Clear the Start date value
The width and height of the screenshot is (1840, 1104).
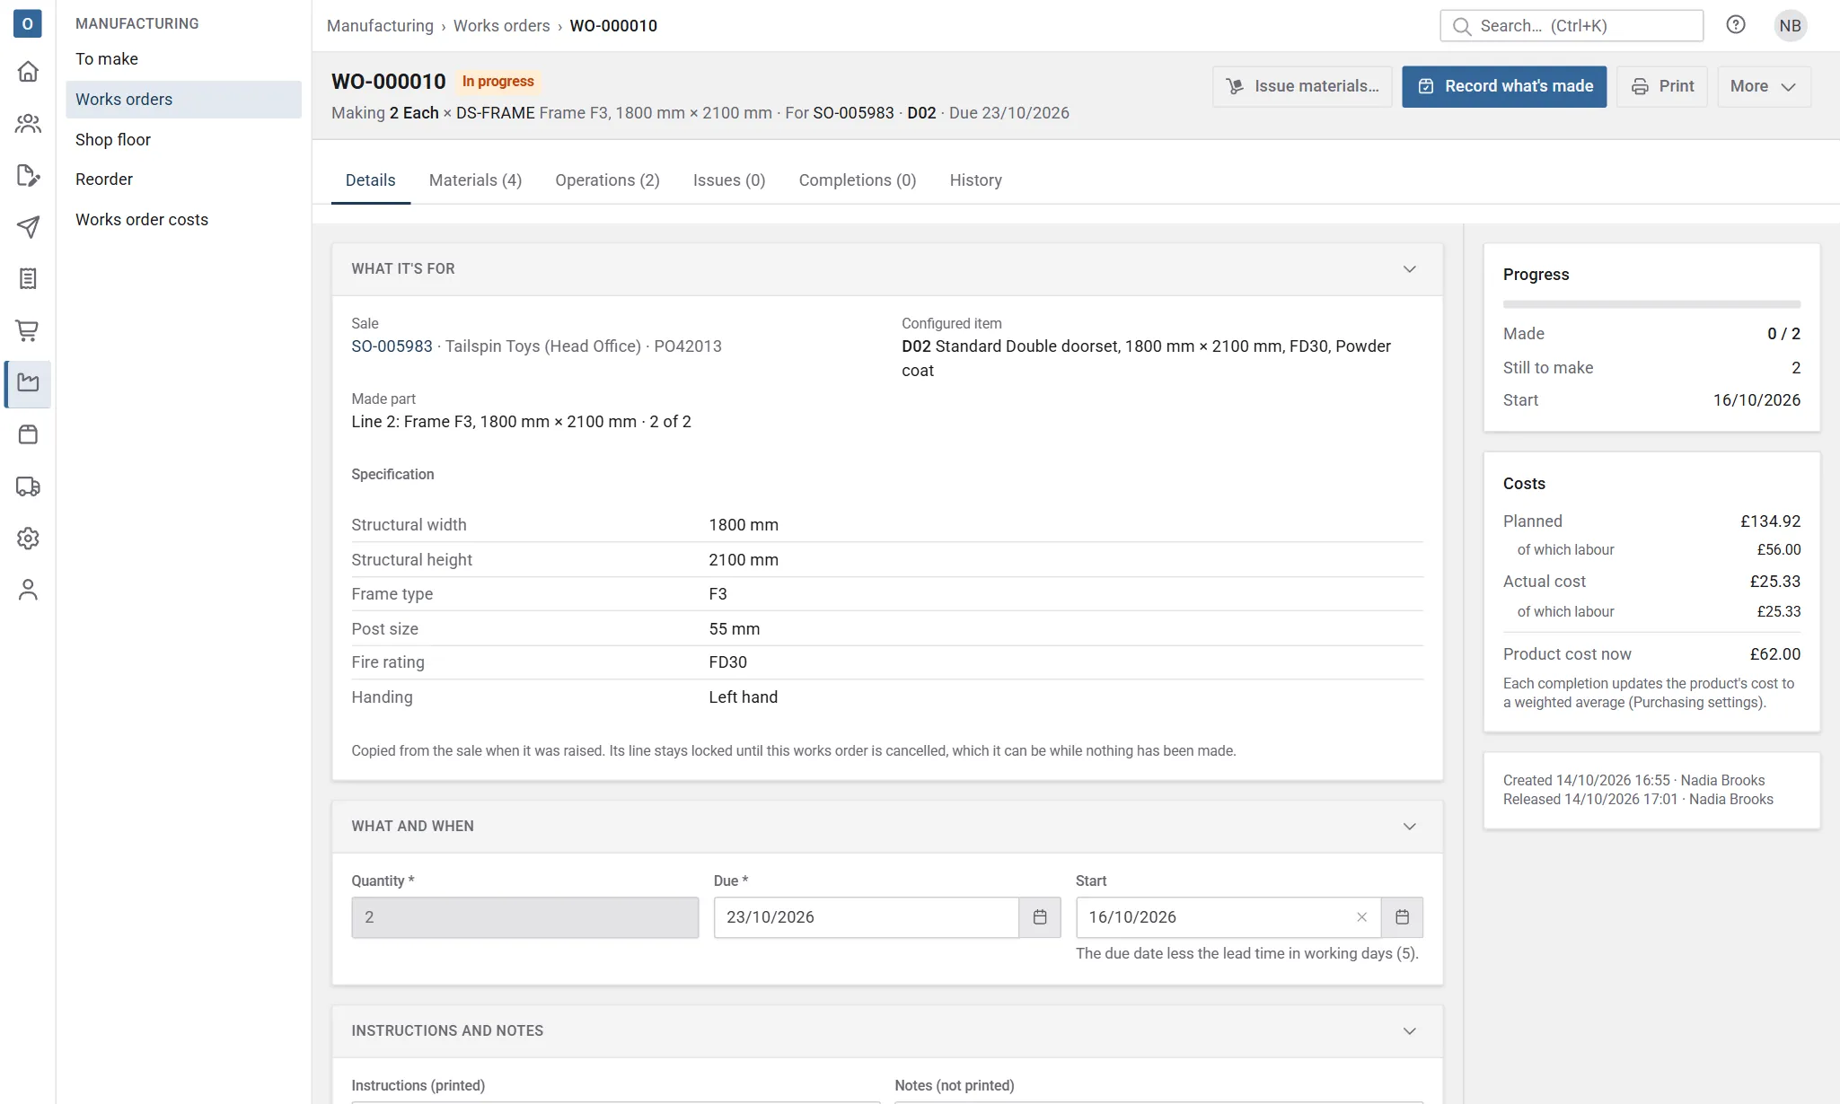(1361, 917)
